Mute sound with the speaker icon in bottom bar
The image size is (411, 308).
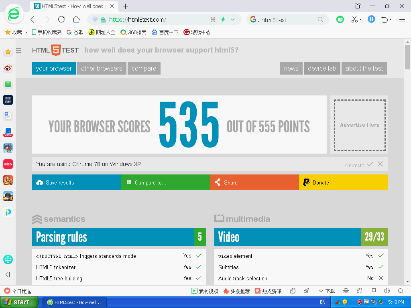387,291
